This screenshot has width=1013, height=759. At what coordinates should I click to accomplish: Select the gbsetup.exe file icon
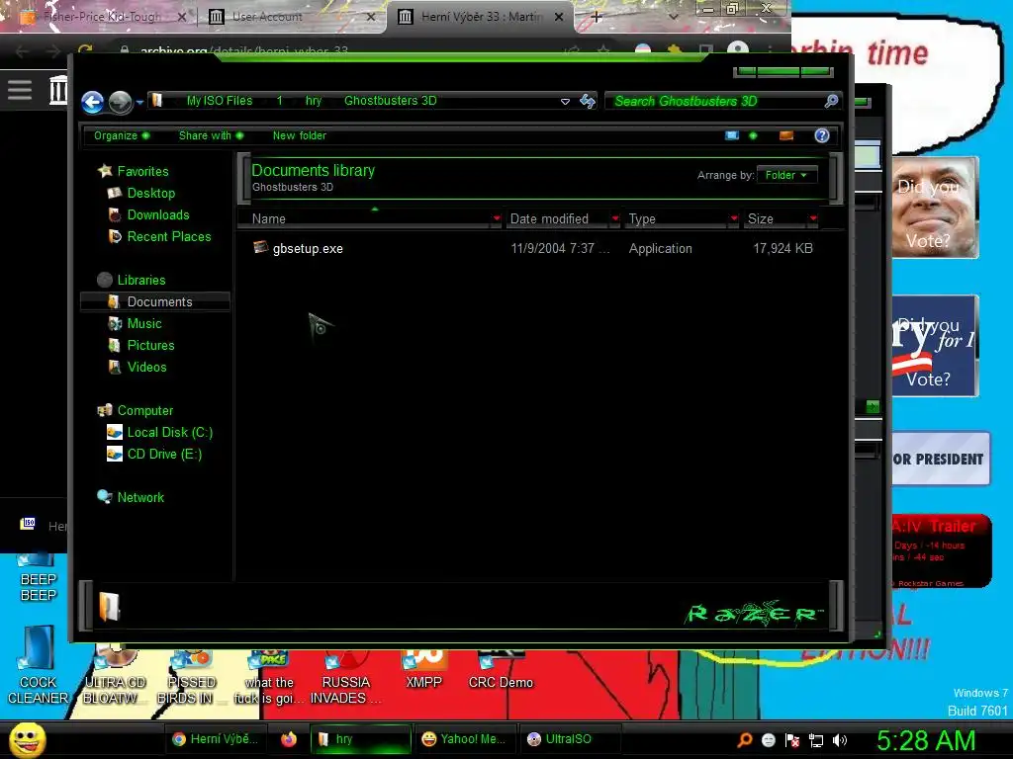[260, 247]
